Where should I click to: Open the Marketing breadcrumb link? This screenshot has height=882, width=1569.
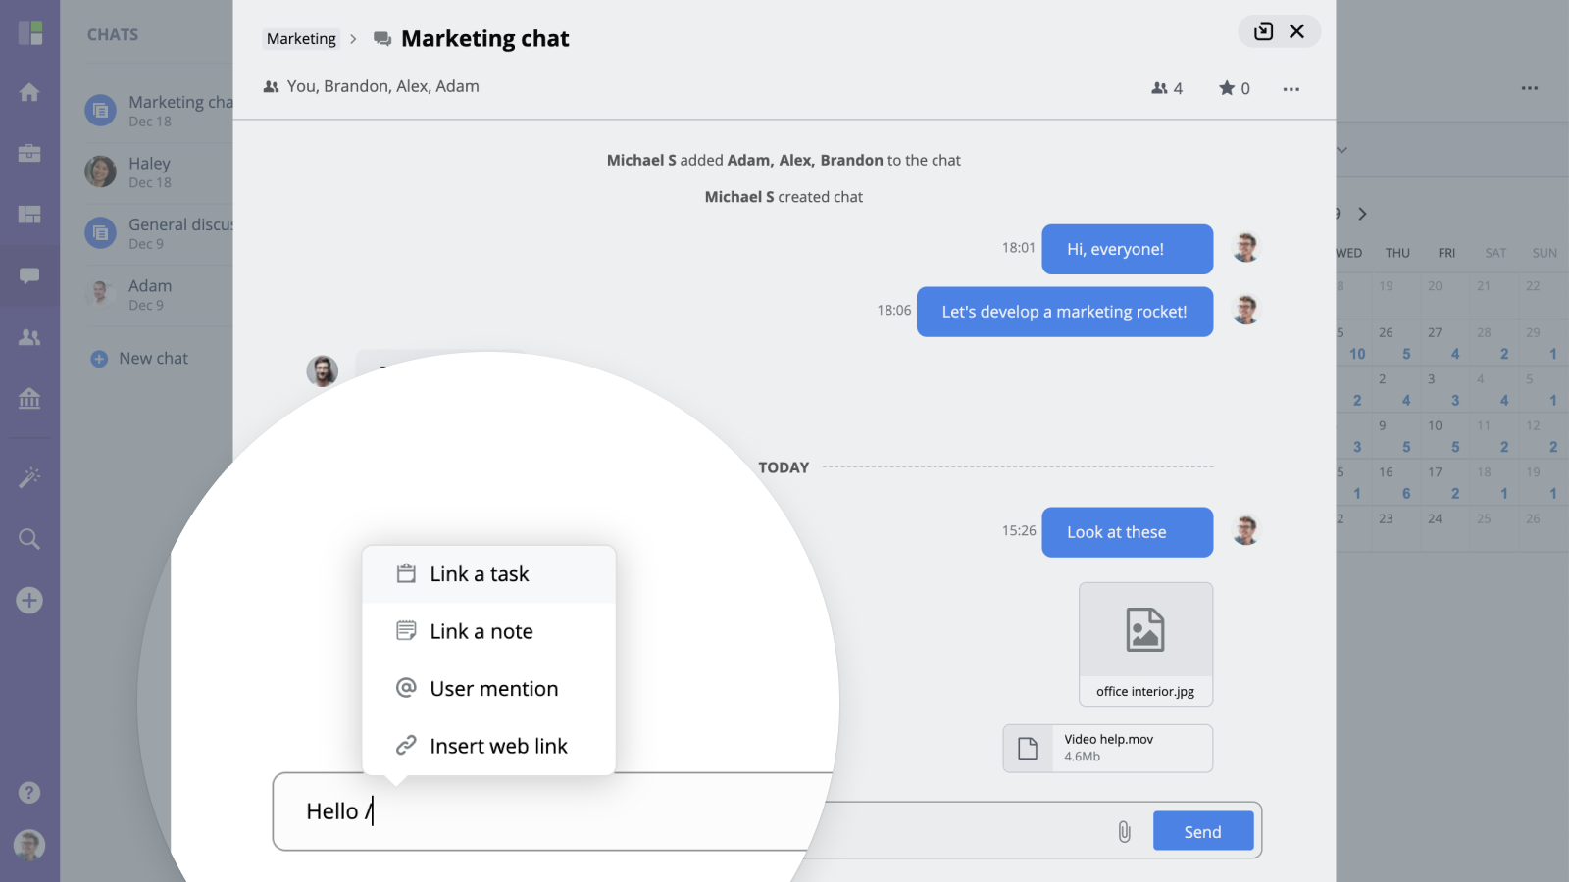click(301, 39)
